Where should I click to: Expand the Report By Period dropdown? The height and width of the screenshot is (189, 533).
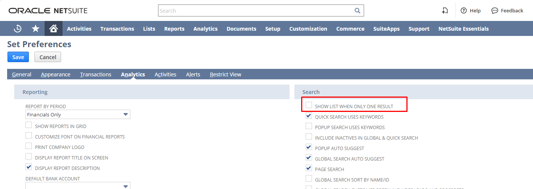pos(78,115)
